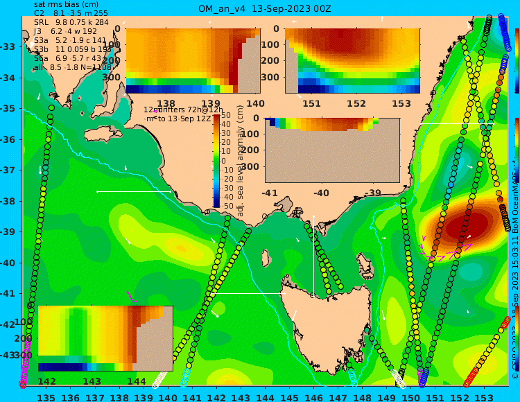Click the -40 tick label under the middle inset
This screenshot has width=520, height=402.
click(320, 193)
